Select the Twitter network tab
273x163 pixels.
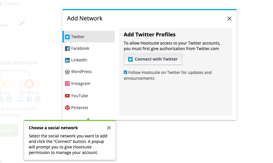tap(89, 37)
